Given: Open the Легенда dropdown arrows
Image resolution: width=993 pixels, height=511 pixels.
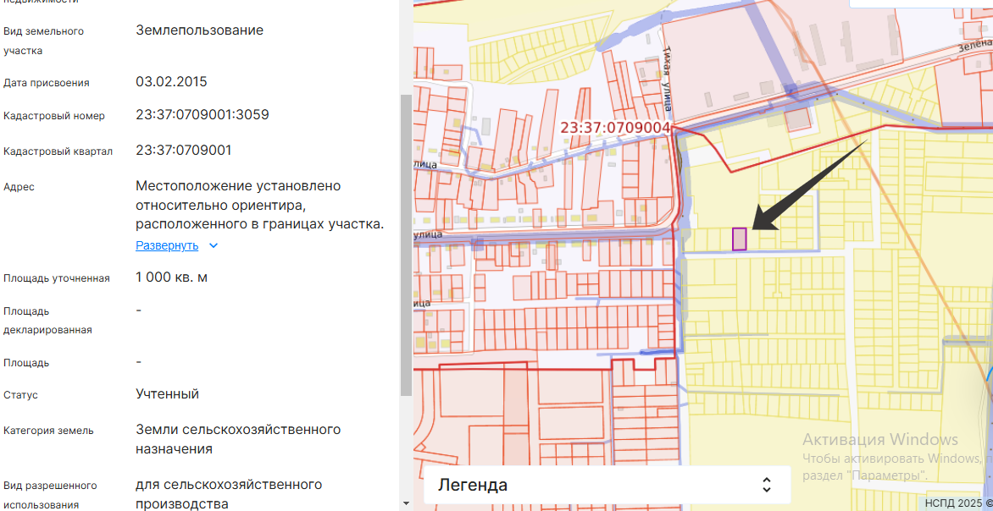Looking at the screenshot, I should click(x=766, y=485).
